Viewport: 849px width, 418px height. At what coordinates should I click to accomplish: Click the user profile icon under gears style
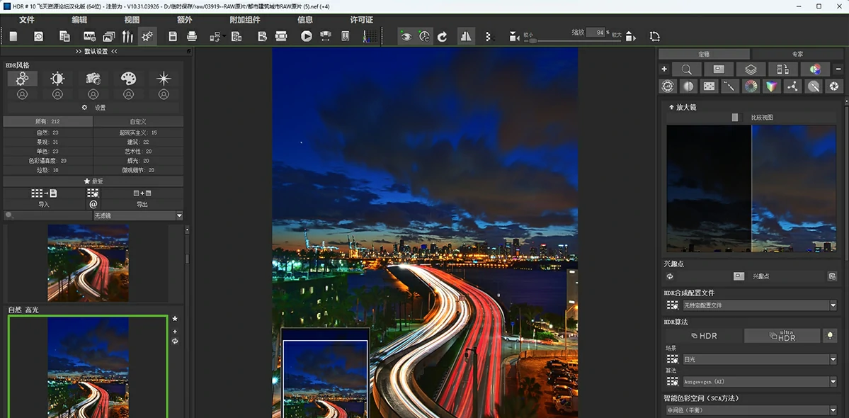point(22,94)
